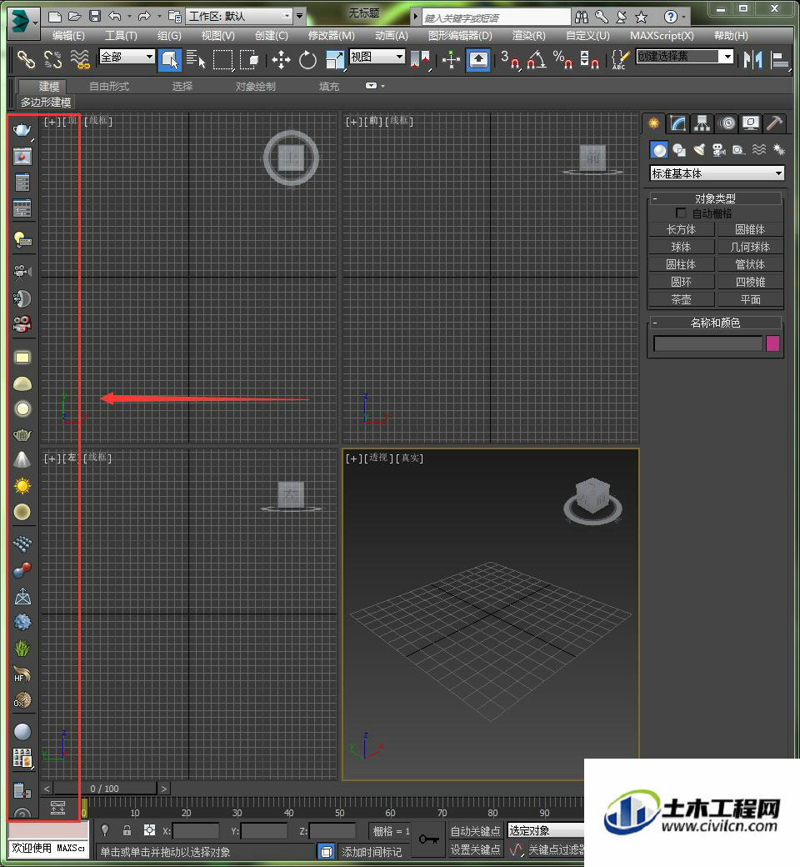
Task: Click the teapot icon in left toolbar
Action: [x=22, y=130]
